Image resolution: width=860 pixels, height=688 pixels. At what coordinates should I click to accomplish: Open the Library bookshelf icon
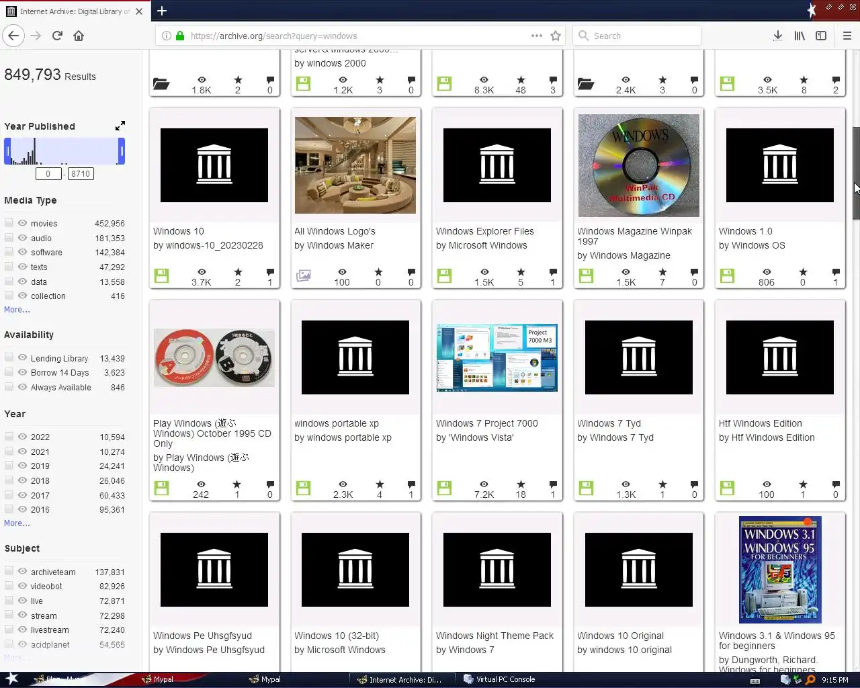[800, 36]
